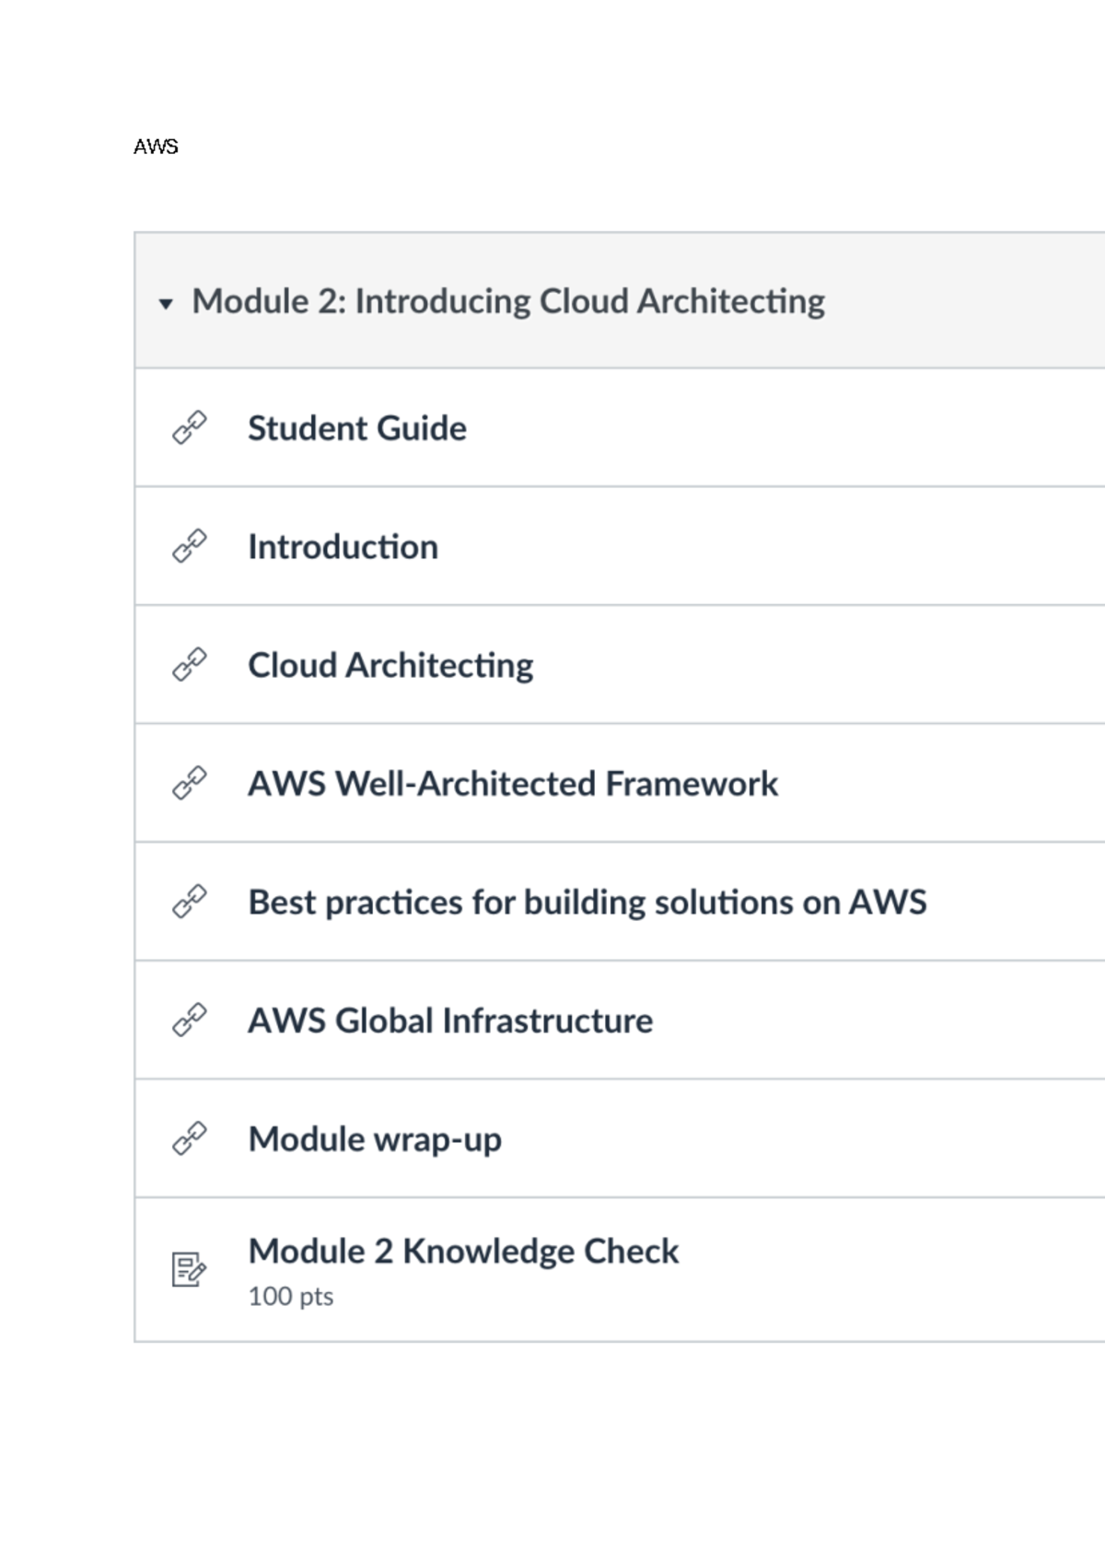Click the link icon beside AWS Global Infrastructure
The height and width of the screenshot is (1562, 1105).
190,1020
